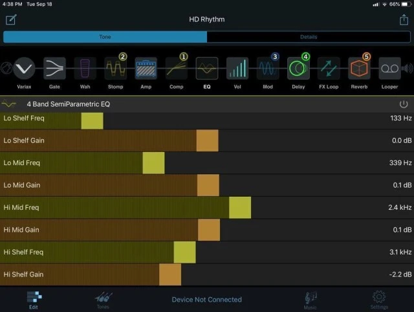414x312 pixels.
Task: Tap the Delay footswitch number 4 badge
Action: (x=305, y=56)
